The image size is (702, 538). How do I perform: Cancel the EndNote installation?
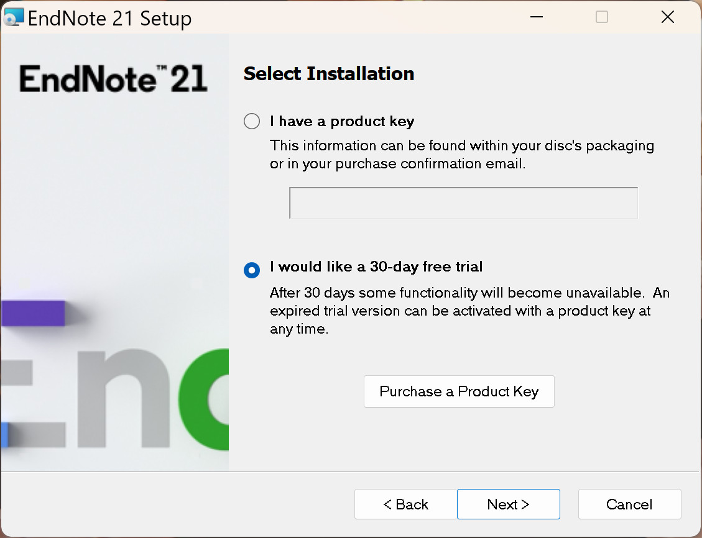point(629,504)
